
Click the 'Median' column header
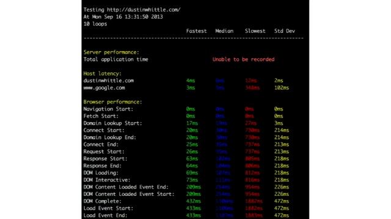tap(224, 31)
